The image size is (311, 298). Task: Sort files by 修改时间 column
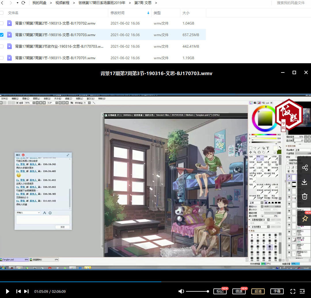point(117,13)
